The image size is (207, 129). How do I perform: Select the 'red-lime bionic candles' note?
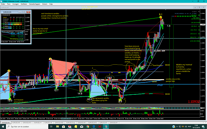(50, 14)
